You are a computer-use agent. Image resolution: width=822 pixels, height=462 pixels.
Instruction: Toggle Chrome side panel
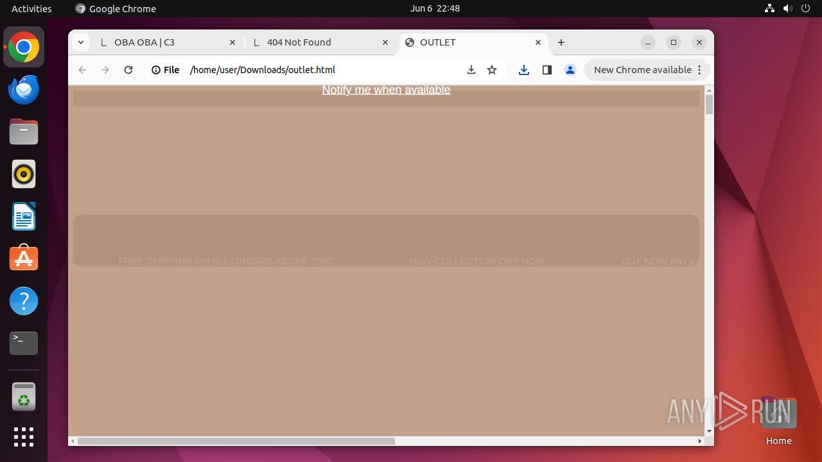[547, 70]
